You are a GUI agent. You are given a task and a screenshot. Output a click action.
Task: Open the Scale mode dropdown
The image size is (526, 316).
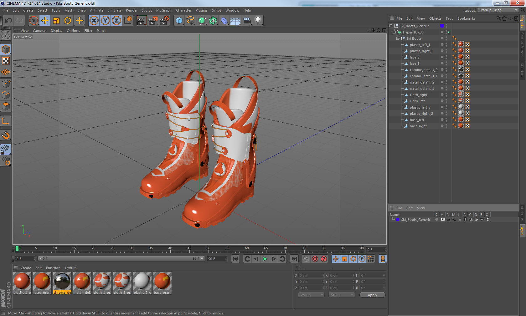click(x=341, y=295)
